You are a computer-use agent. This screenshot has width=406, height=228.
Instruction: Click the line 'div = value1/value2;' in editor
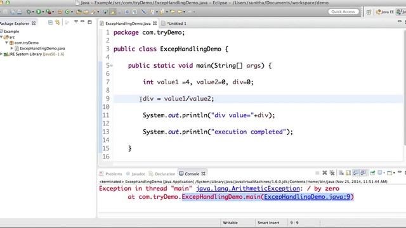click(178, 99)
